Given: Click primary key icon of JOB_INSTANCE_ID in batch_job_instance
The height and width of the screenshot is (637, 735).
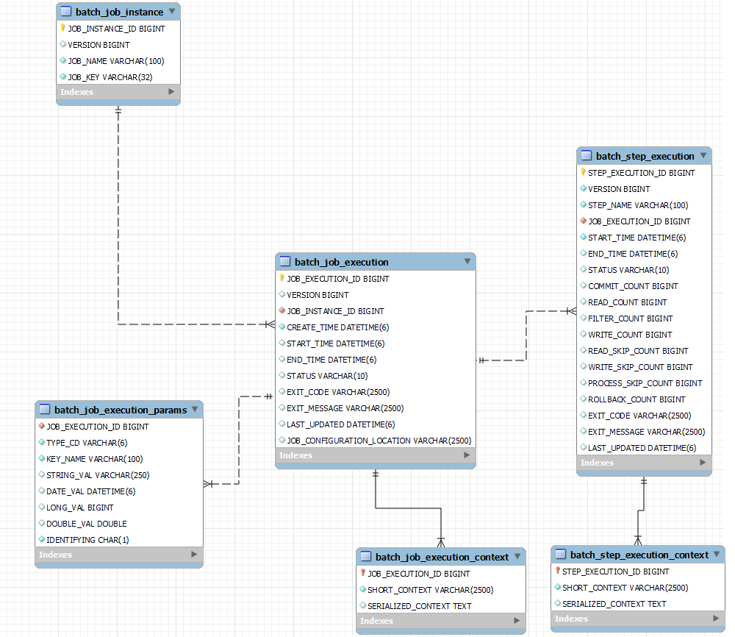Looking at the screenshot, I should [x=62, y=28].
